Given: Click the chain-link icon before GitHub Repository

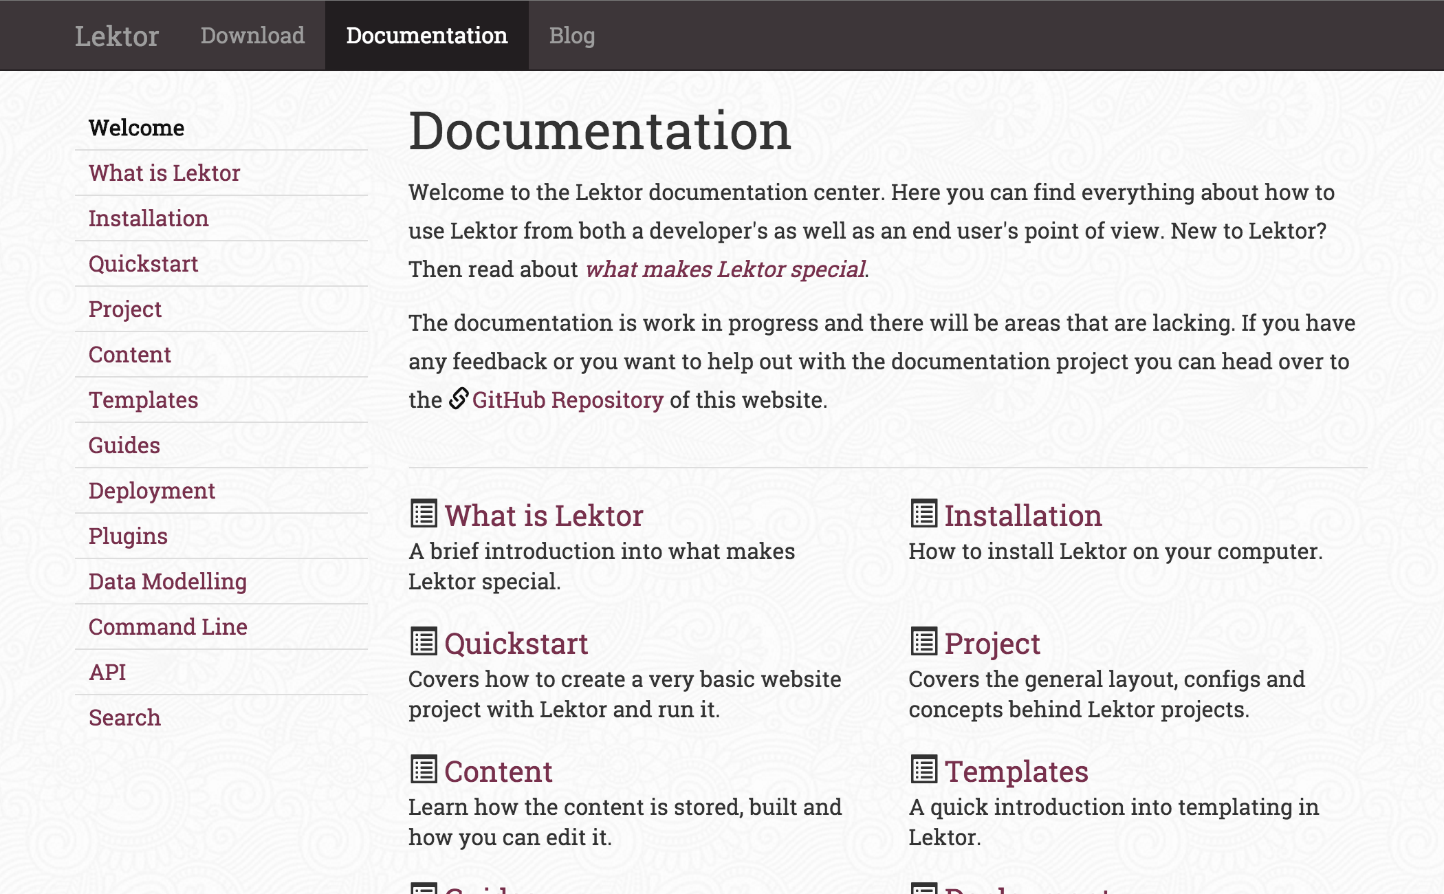Looking at the screenshot, I should coord(459,399).
